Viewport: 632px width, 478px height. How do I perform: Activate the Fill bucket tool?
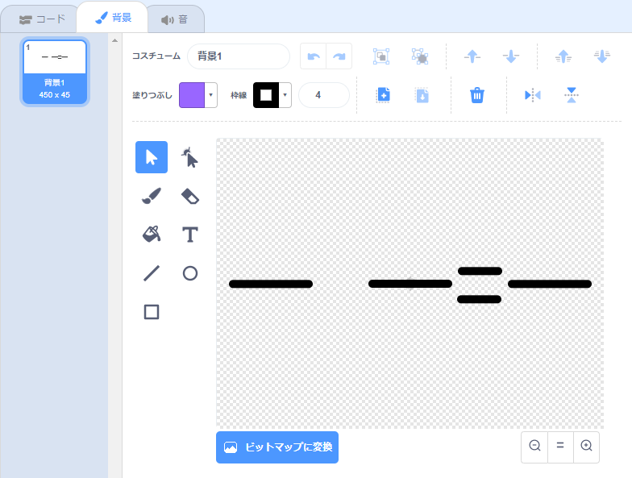tap(152, 235)
